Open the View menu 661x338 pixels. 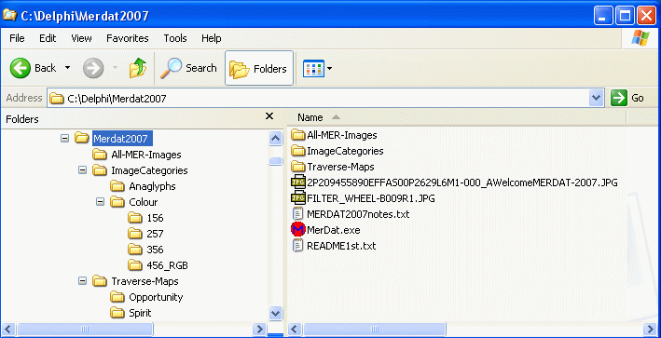[81, 38]
